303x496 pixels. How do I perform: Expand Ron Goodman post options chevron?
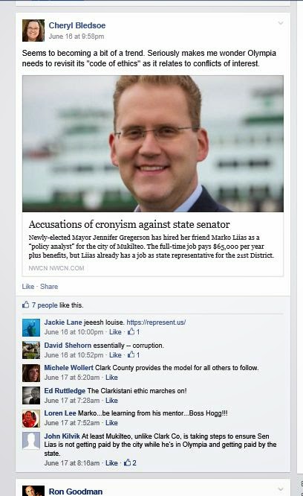[x=280, y=489]
